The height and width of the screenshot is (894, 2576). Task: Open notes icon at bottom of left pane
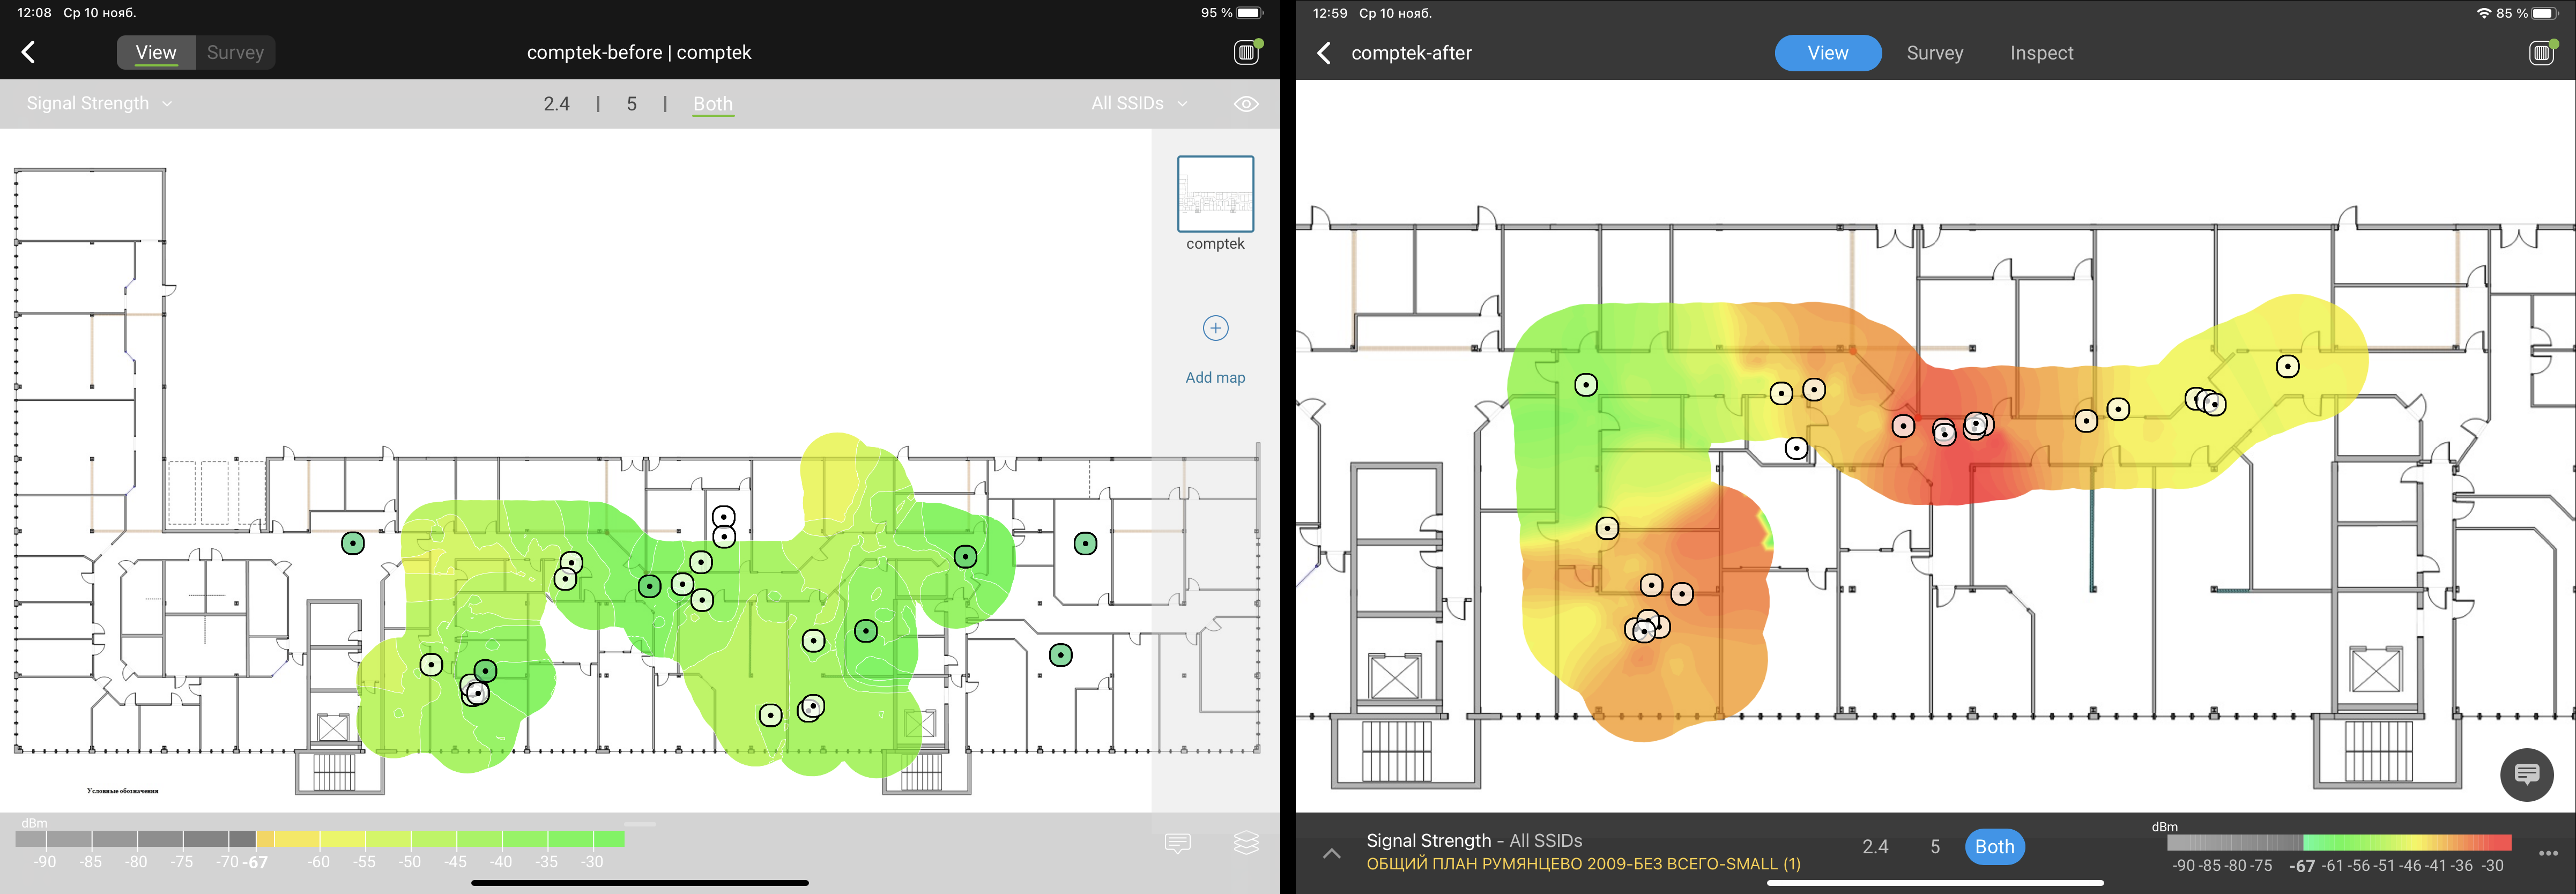[1178, 843]
